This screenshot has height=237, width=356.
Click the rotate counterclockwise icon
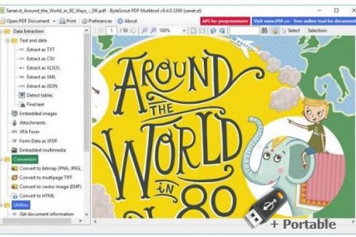pos(213,31)
